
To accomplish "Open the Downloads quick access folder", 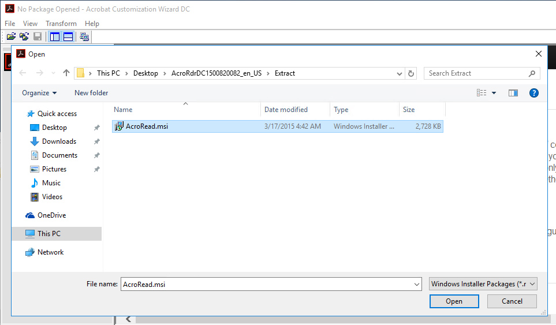I will (59, 141).
